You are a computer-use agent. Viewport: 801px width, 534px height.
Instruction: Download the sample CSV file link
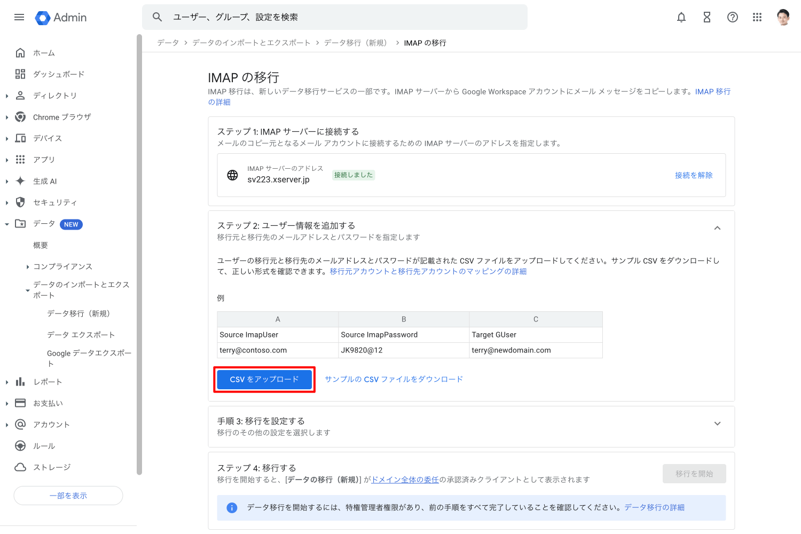pos(394,379)
